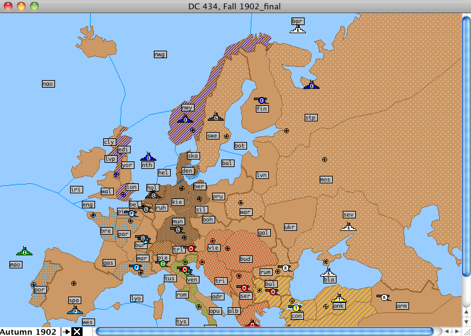
Task: Click the French fleet below spa
Action: coord(75,310)
